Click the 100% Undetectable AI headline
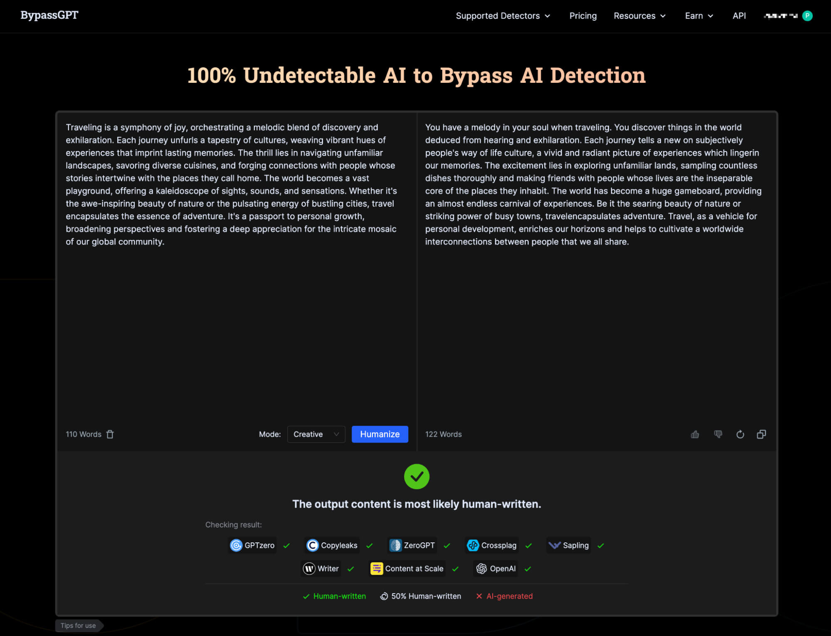Viewport: 831px width, 636px height. tap(416, 76)
